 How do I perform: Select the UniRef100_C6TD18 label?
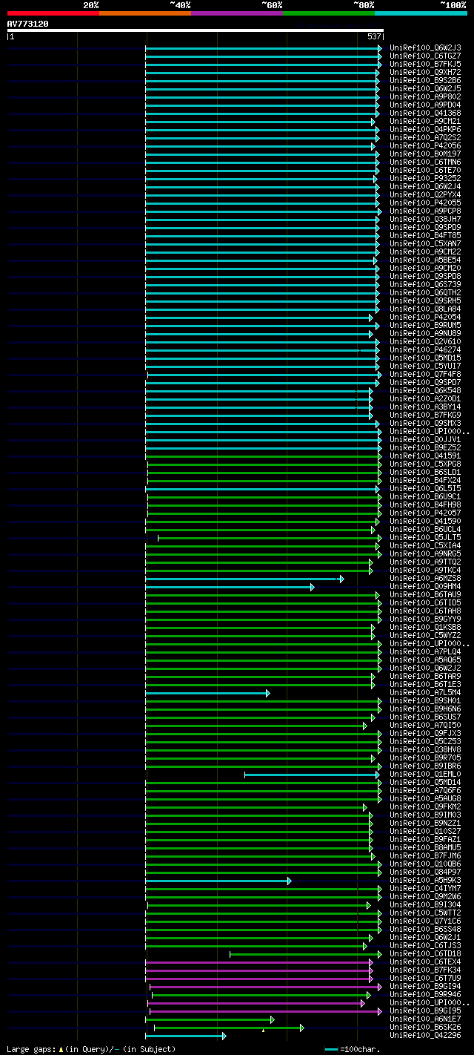click(x=425, y=953)
